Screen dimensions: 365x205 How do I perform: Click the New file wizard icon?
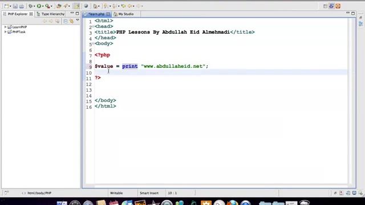point(6,6)
